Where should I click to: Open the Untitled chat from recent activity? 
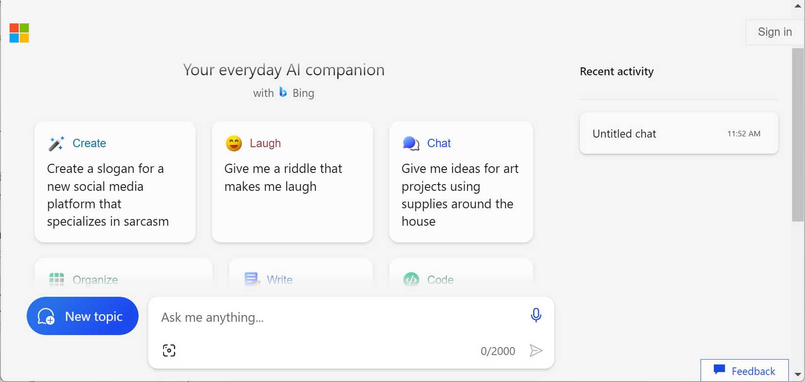679,134
